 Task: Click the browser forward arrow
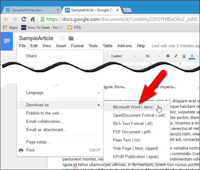pyautogui.click(x=15, y=19)
